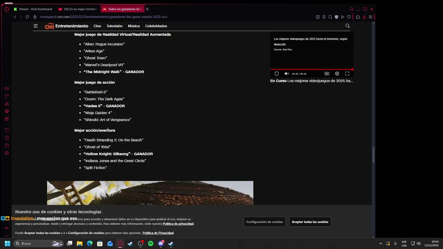Open Easy Setup sliders menu
The width and height of the screenshot is (443, 249).
pyautogui.click(x=370, y=17)
